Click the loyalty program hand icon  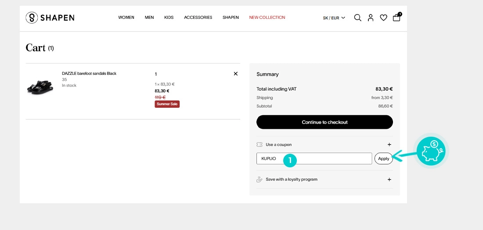click(x=260, y=180)
